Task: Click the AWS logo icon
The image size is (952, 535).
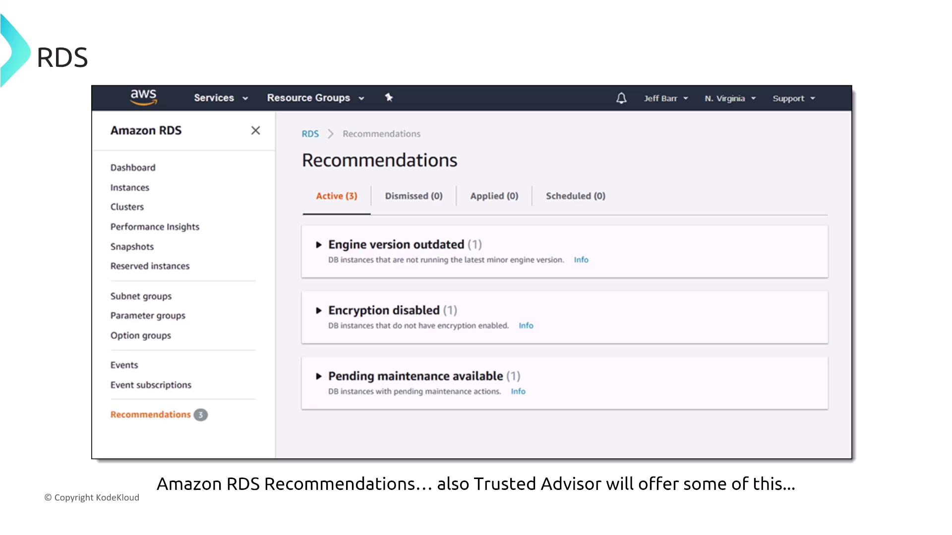Action: coord(143,97)
